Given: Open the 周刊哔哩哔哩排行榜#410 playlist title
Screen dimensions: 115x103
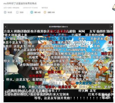Looking at the screenshot, I should [58, 27].
